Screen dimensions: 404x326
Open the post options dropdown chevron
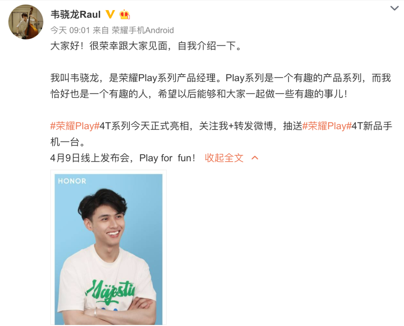point(395,8)
